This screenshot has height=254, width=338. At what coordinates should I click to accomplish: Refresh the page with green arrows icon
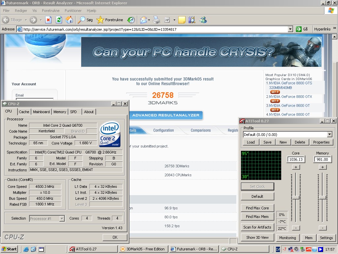click(59, 20)
